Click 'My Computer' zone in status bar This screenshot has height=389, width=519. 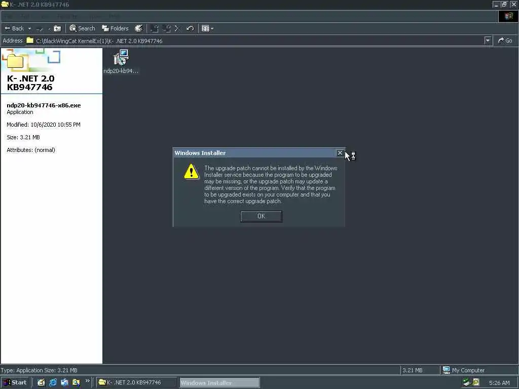(478, 370)
